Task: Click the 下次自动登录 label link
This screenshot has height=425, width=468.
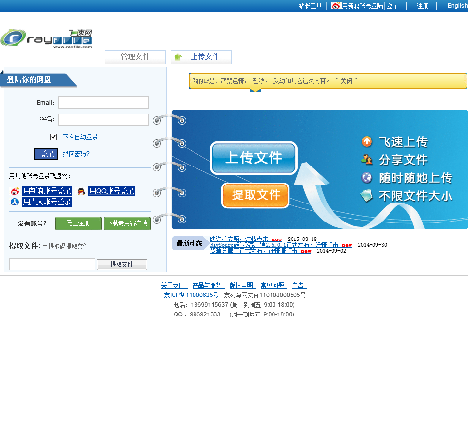Action: [80, 137]
